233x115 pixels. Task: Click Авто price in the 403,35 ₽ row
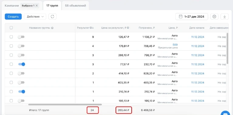click(x=175, y=81)
